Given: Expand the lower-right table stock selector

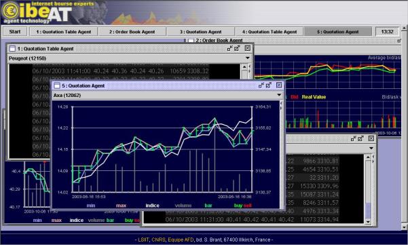Looking at the screenshot, I should (371, 148).
